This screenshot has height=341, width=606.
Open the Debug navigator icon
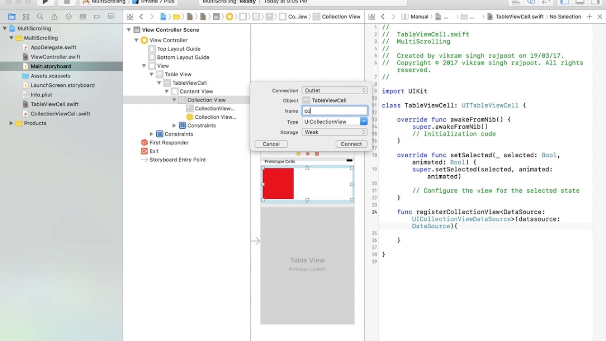[x=83, y=17]
